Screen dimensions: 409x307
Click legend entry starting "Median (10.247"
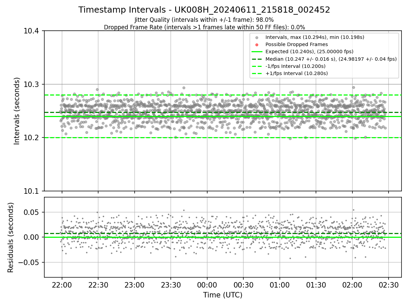pos(331,59)
